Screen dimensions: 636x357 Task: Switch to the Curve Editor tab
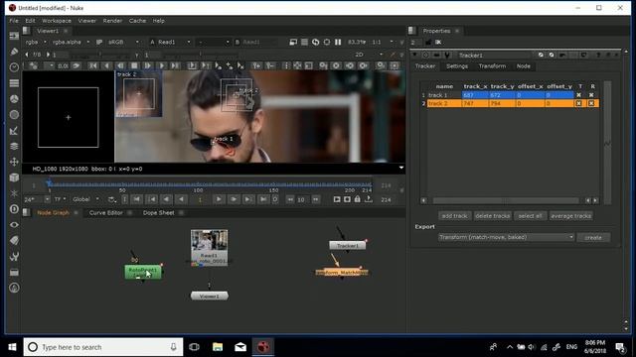pyautogui.click(x=106, y=213)
